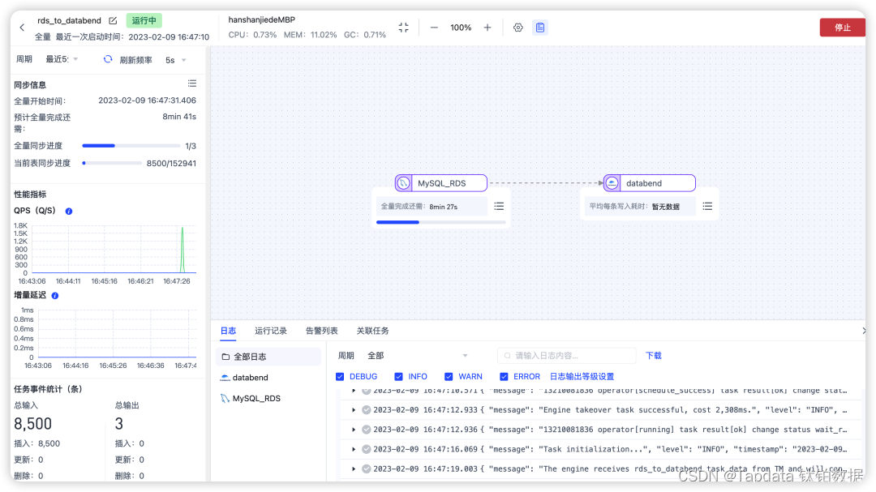876x492 pixels.
Task: Open the canvas settings gear icon
Action: (517, 28)
